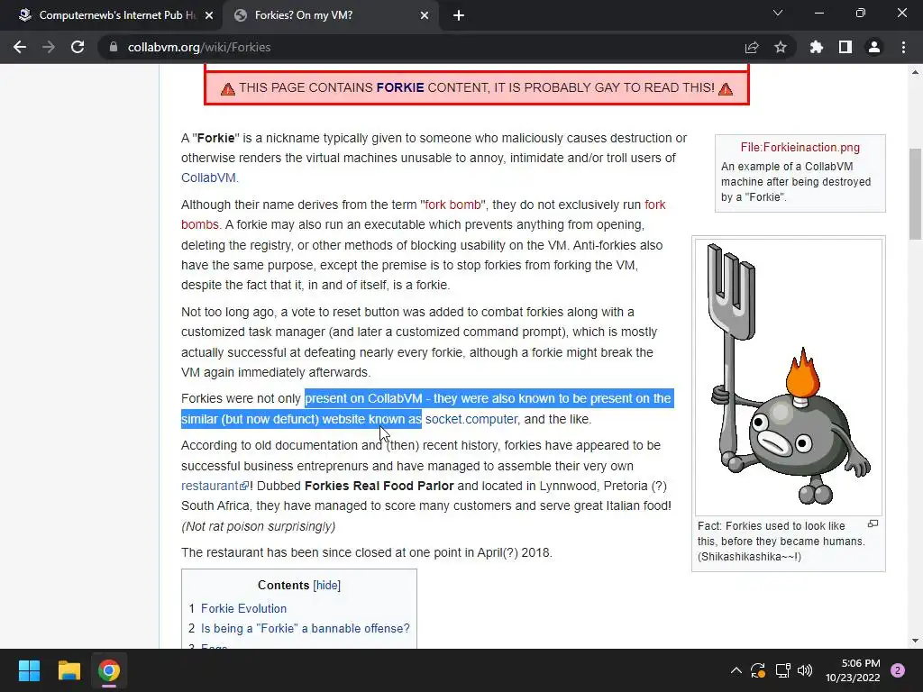Click the address bar URL collabvm.org/wiki/Forkies
Image resolution: width=923 pixels, height=692 pixels.
click(x=199, y=47)
